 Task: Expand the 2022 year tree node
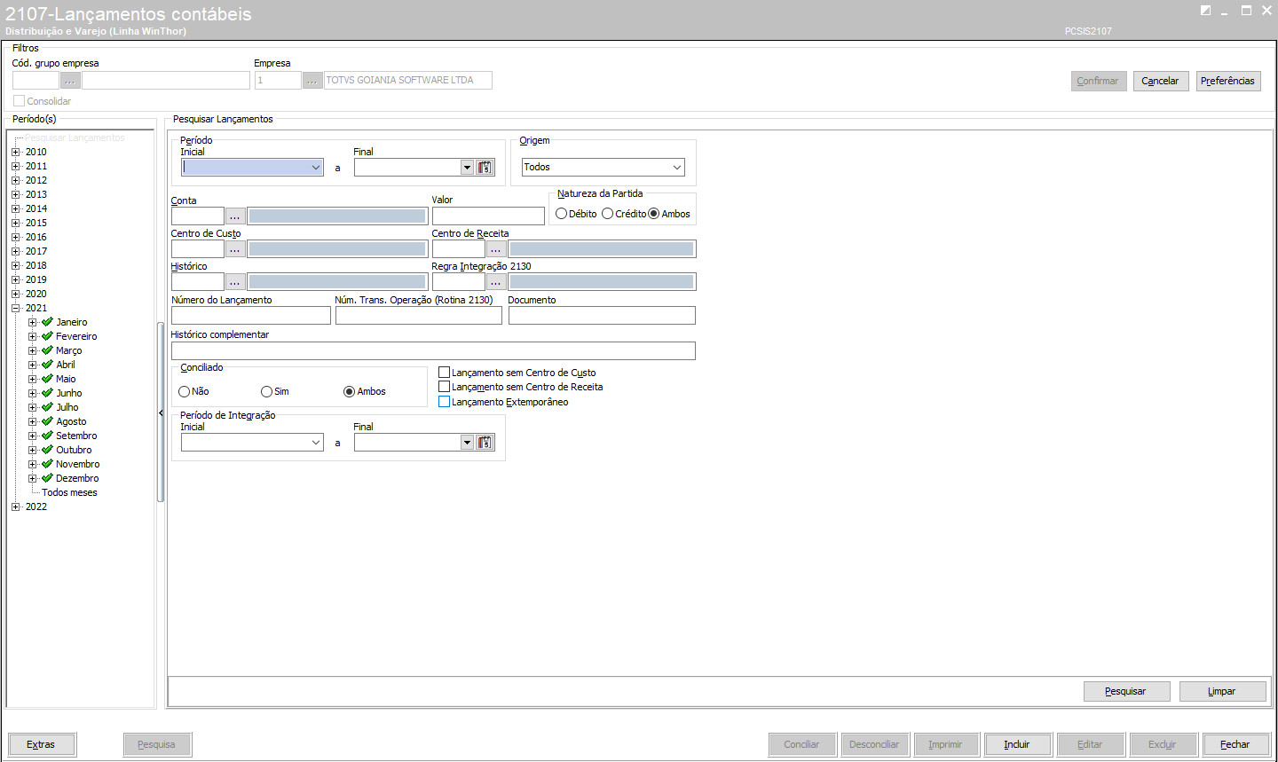pos(16,507)
